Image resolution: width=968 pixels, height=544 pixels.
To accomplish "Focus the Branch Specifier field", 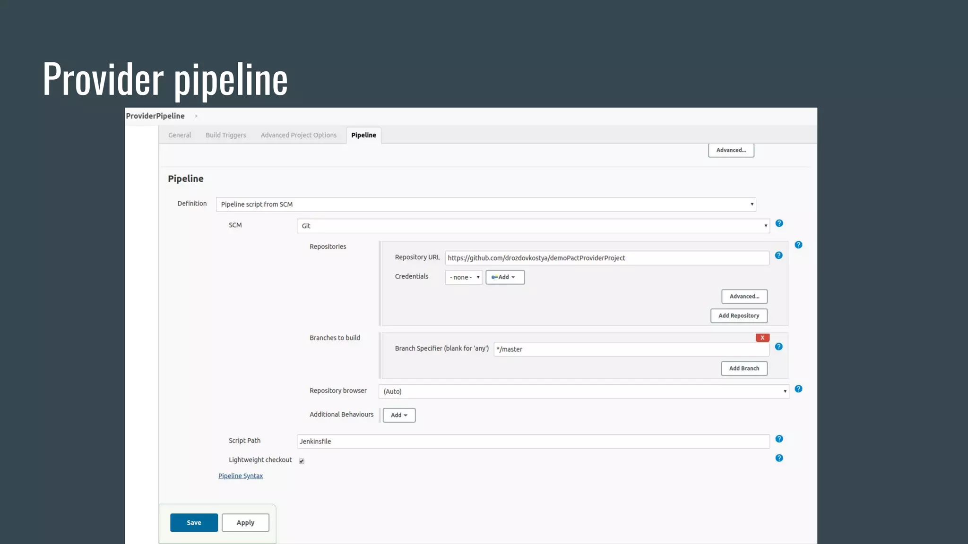I will pos(631,349).
